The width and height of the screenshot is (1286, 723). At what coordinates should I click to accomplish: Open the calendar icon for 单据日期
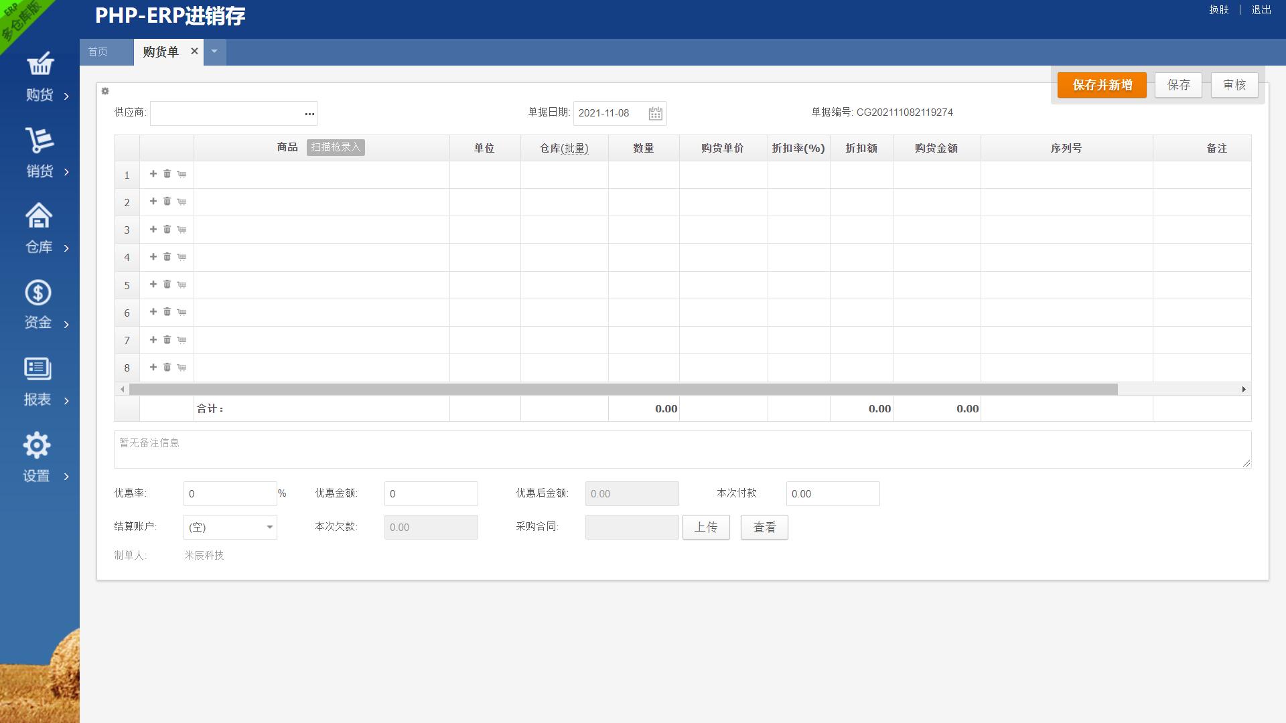[x=656, y=113]
